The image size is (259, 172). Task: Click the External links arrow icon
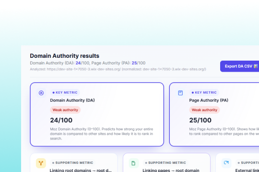coord(226,163)
